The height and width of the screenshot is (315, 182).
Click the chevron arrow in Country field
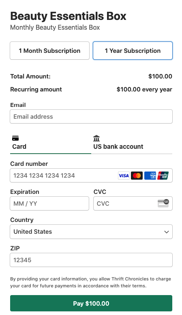pyautogui.click(x=166, y=232)
